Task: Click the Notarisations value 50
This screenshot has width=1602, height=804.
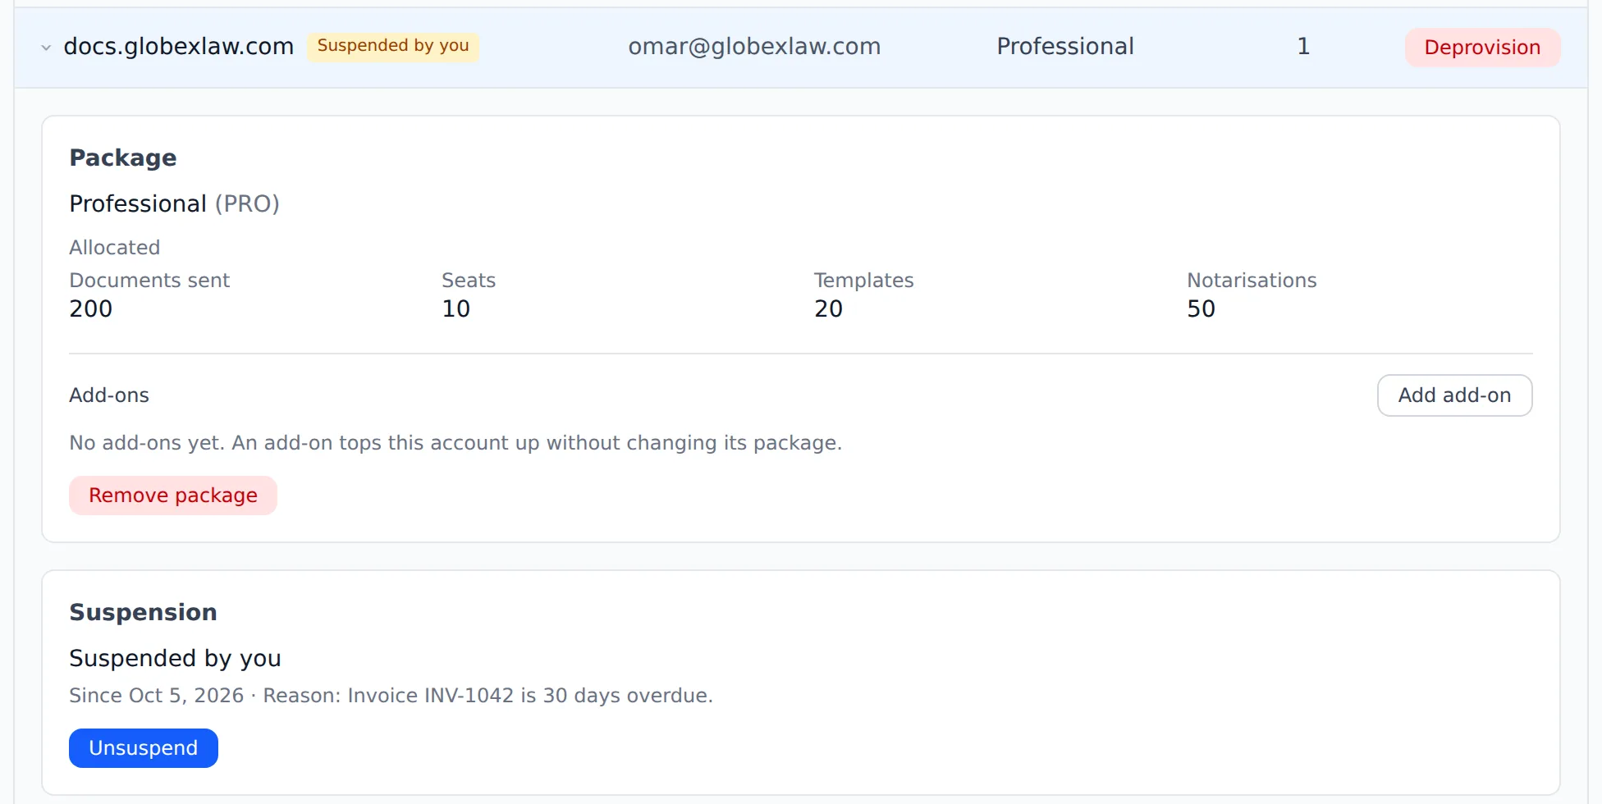Action: pos(1201,308)
